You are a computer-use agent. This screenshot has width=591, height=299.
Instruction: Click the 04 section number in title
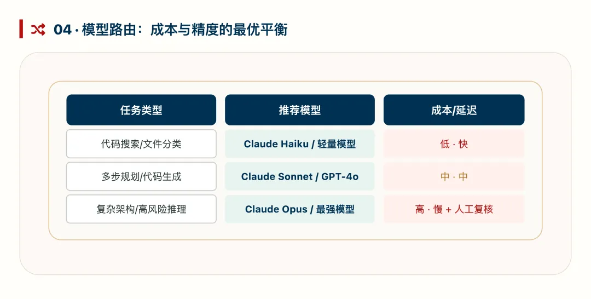62,30
